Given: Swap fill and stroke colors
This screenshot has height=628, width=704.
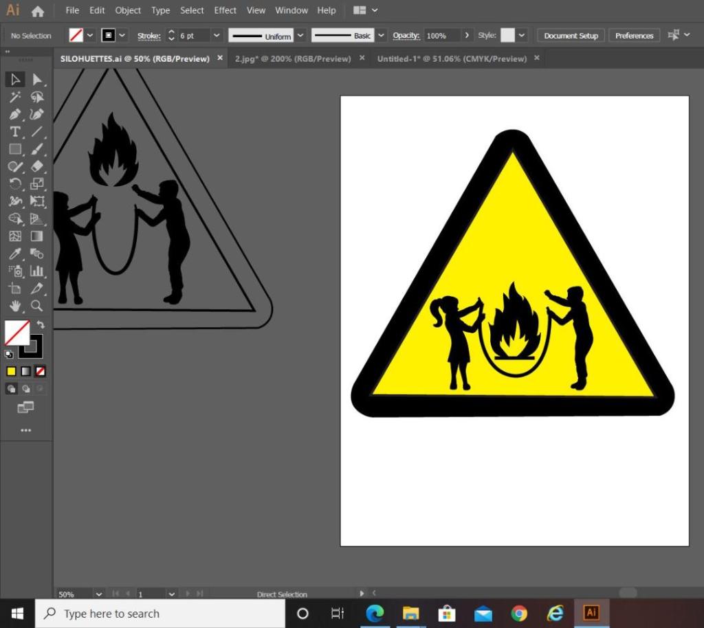Looking at the screenshot, I should point(41,324).
